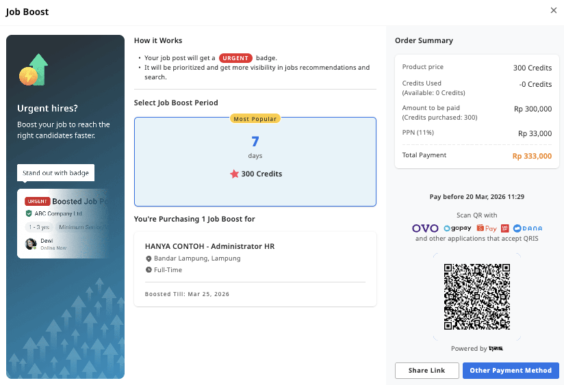Viewport: 564px width, 385px height.
Task: Click the DANA payment logo
Action: 527,228
